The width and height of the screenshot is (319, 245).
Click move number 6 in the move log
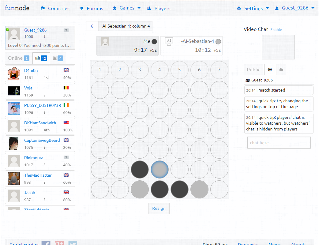point(92,26)
